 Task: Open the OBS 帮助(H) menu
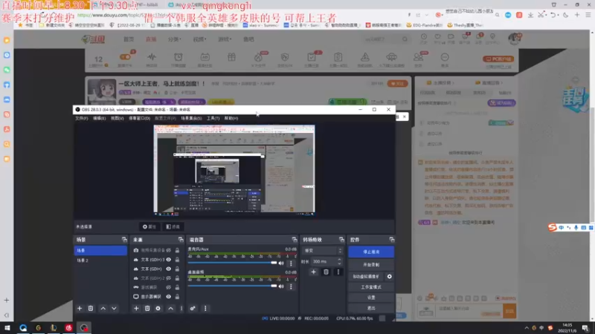[x=231, y=118]
